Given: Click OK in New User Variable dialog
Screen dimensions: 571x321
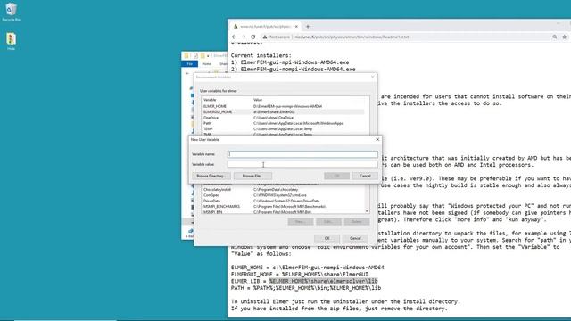Looking at the screenshot, I should click(337, 176).
